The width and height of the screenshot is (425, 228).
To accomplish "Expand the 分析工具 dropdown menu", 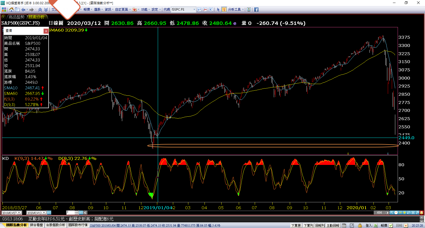I will tap(243, 10).
